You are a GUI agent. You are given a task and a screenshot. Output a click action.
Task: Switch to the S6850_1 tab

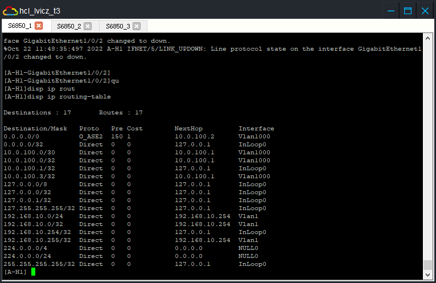click(20, 26)
